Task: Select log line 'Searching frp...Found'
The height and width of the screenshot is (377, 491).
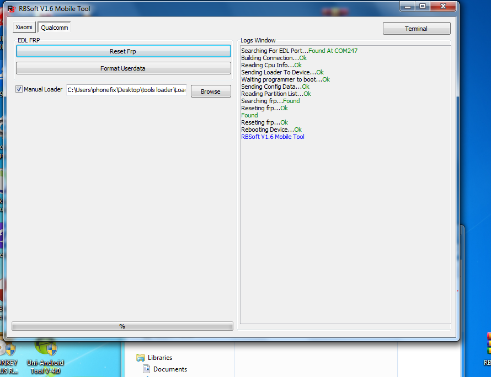Action: (x=270, y=101)
